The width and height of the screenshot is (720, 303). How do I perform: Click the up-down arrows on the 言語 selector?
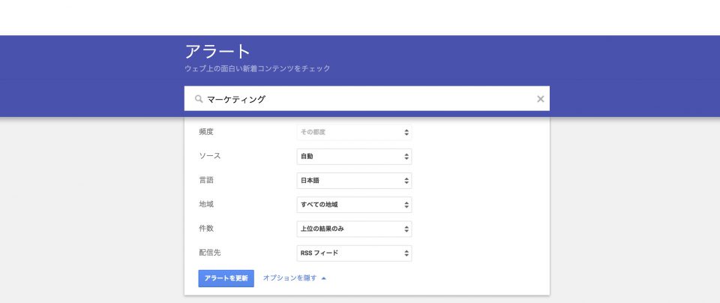(406, 181)
